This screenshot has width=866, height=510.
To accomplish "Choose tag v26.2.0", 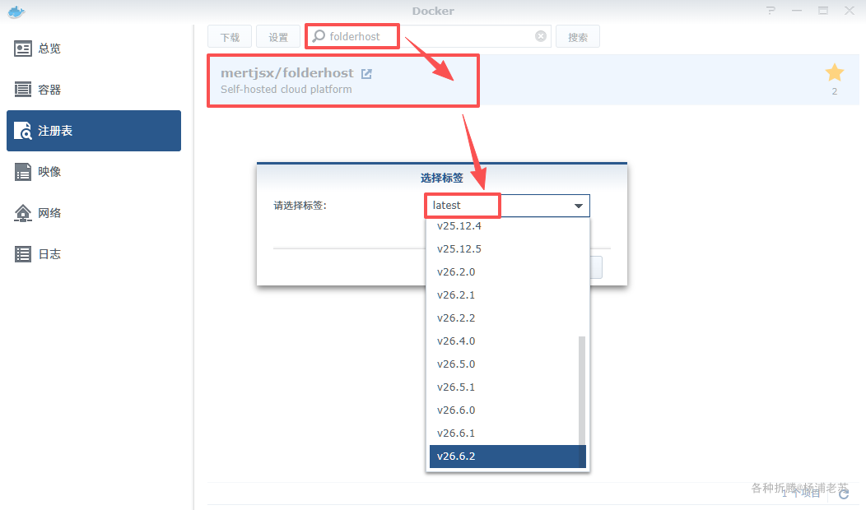I will tap(508, 272).
